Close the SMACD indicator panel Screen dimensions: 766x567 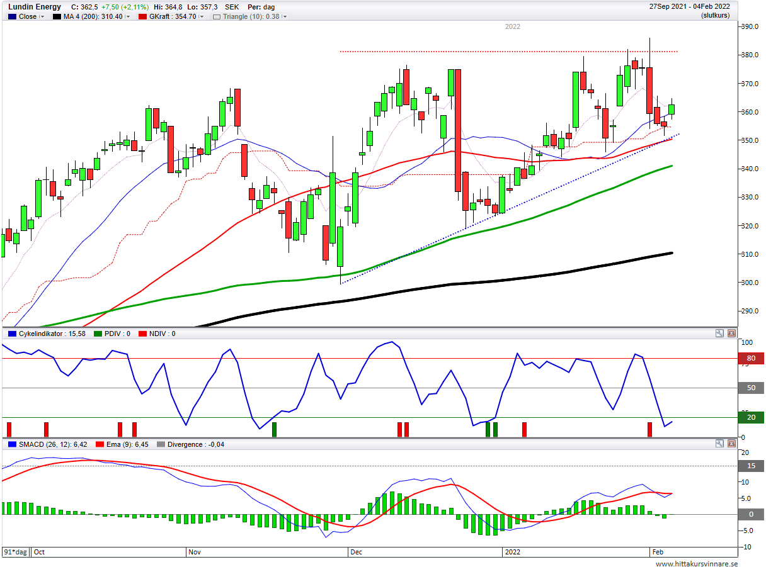(731, 444)
